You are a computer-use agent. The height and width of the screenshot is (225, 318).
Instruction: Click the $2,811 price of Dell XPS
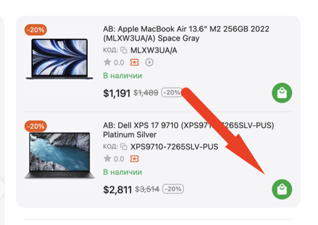click(118, 189)
